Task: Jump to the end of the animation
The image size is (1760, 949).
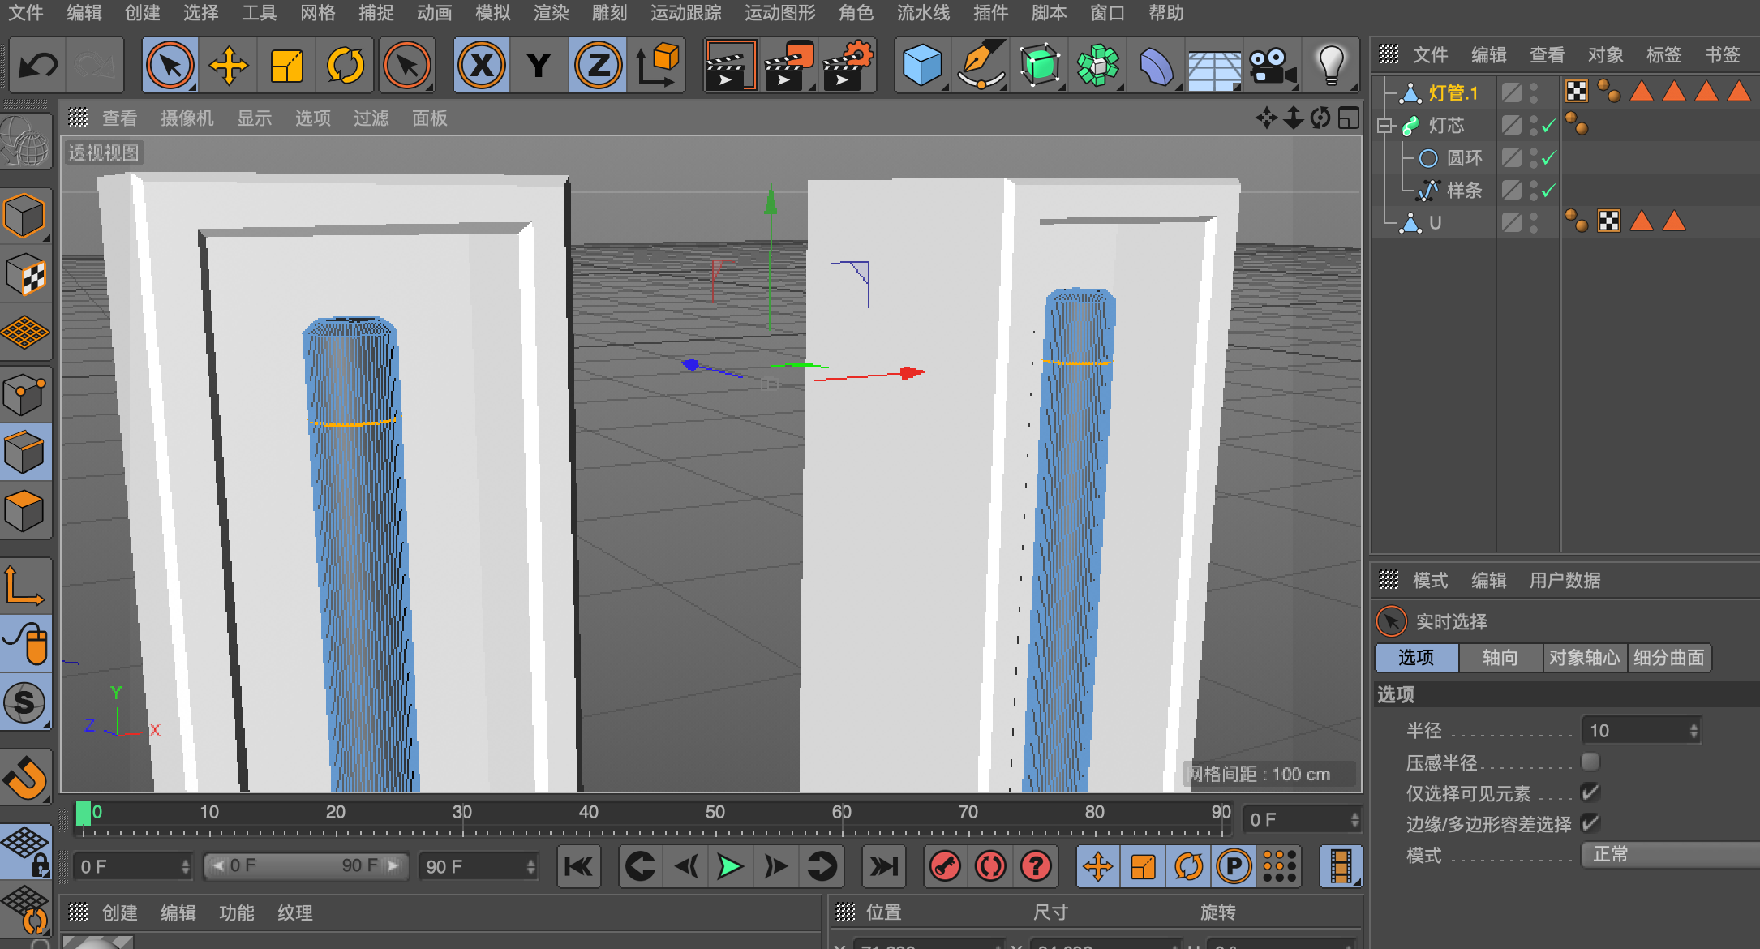Action: coord(883,867)
